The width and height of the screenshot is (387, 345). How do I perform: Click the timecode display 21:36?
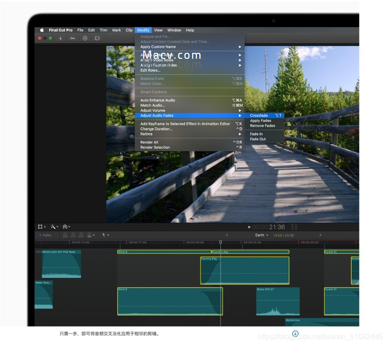[x=269, y=227]
